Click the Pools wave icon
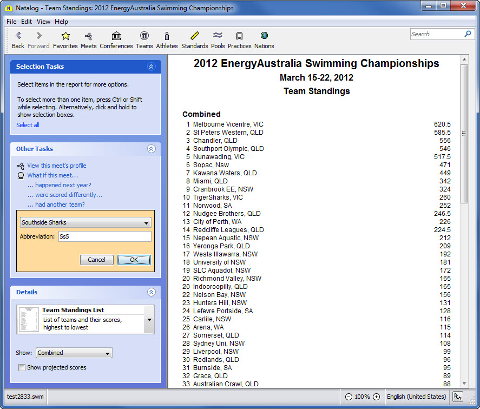The height and width of the screenshot is (409, 480). (x=218, y=36)
